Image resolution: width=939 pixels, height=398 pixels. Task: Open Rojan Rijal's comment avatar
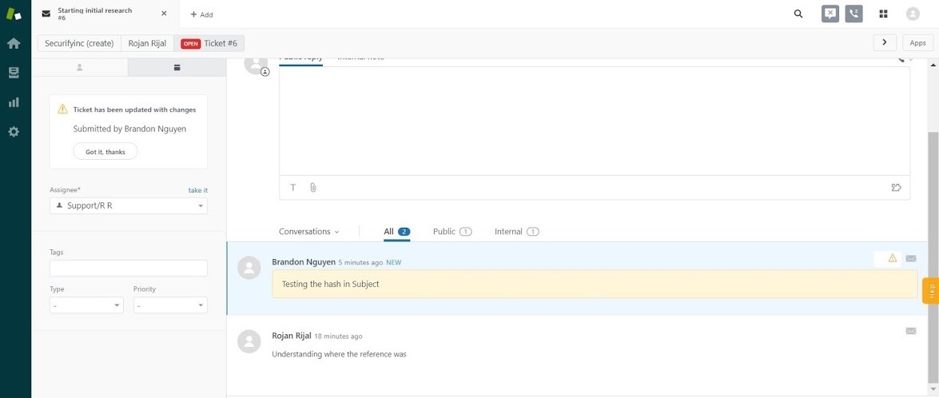pyautogui.click(x=249, y=342)
